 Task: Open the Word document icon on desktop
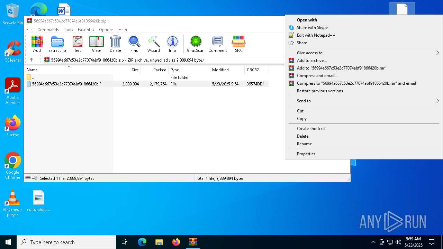click(x=64, y=9)
